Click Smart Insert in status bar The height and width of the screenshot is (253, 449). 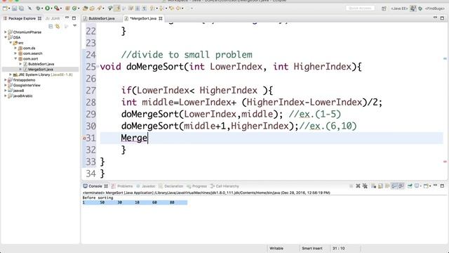(x=311, y=248)
